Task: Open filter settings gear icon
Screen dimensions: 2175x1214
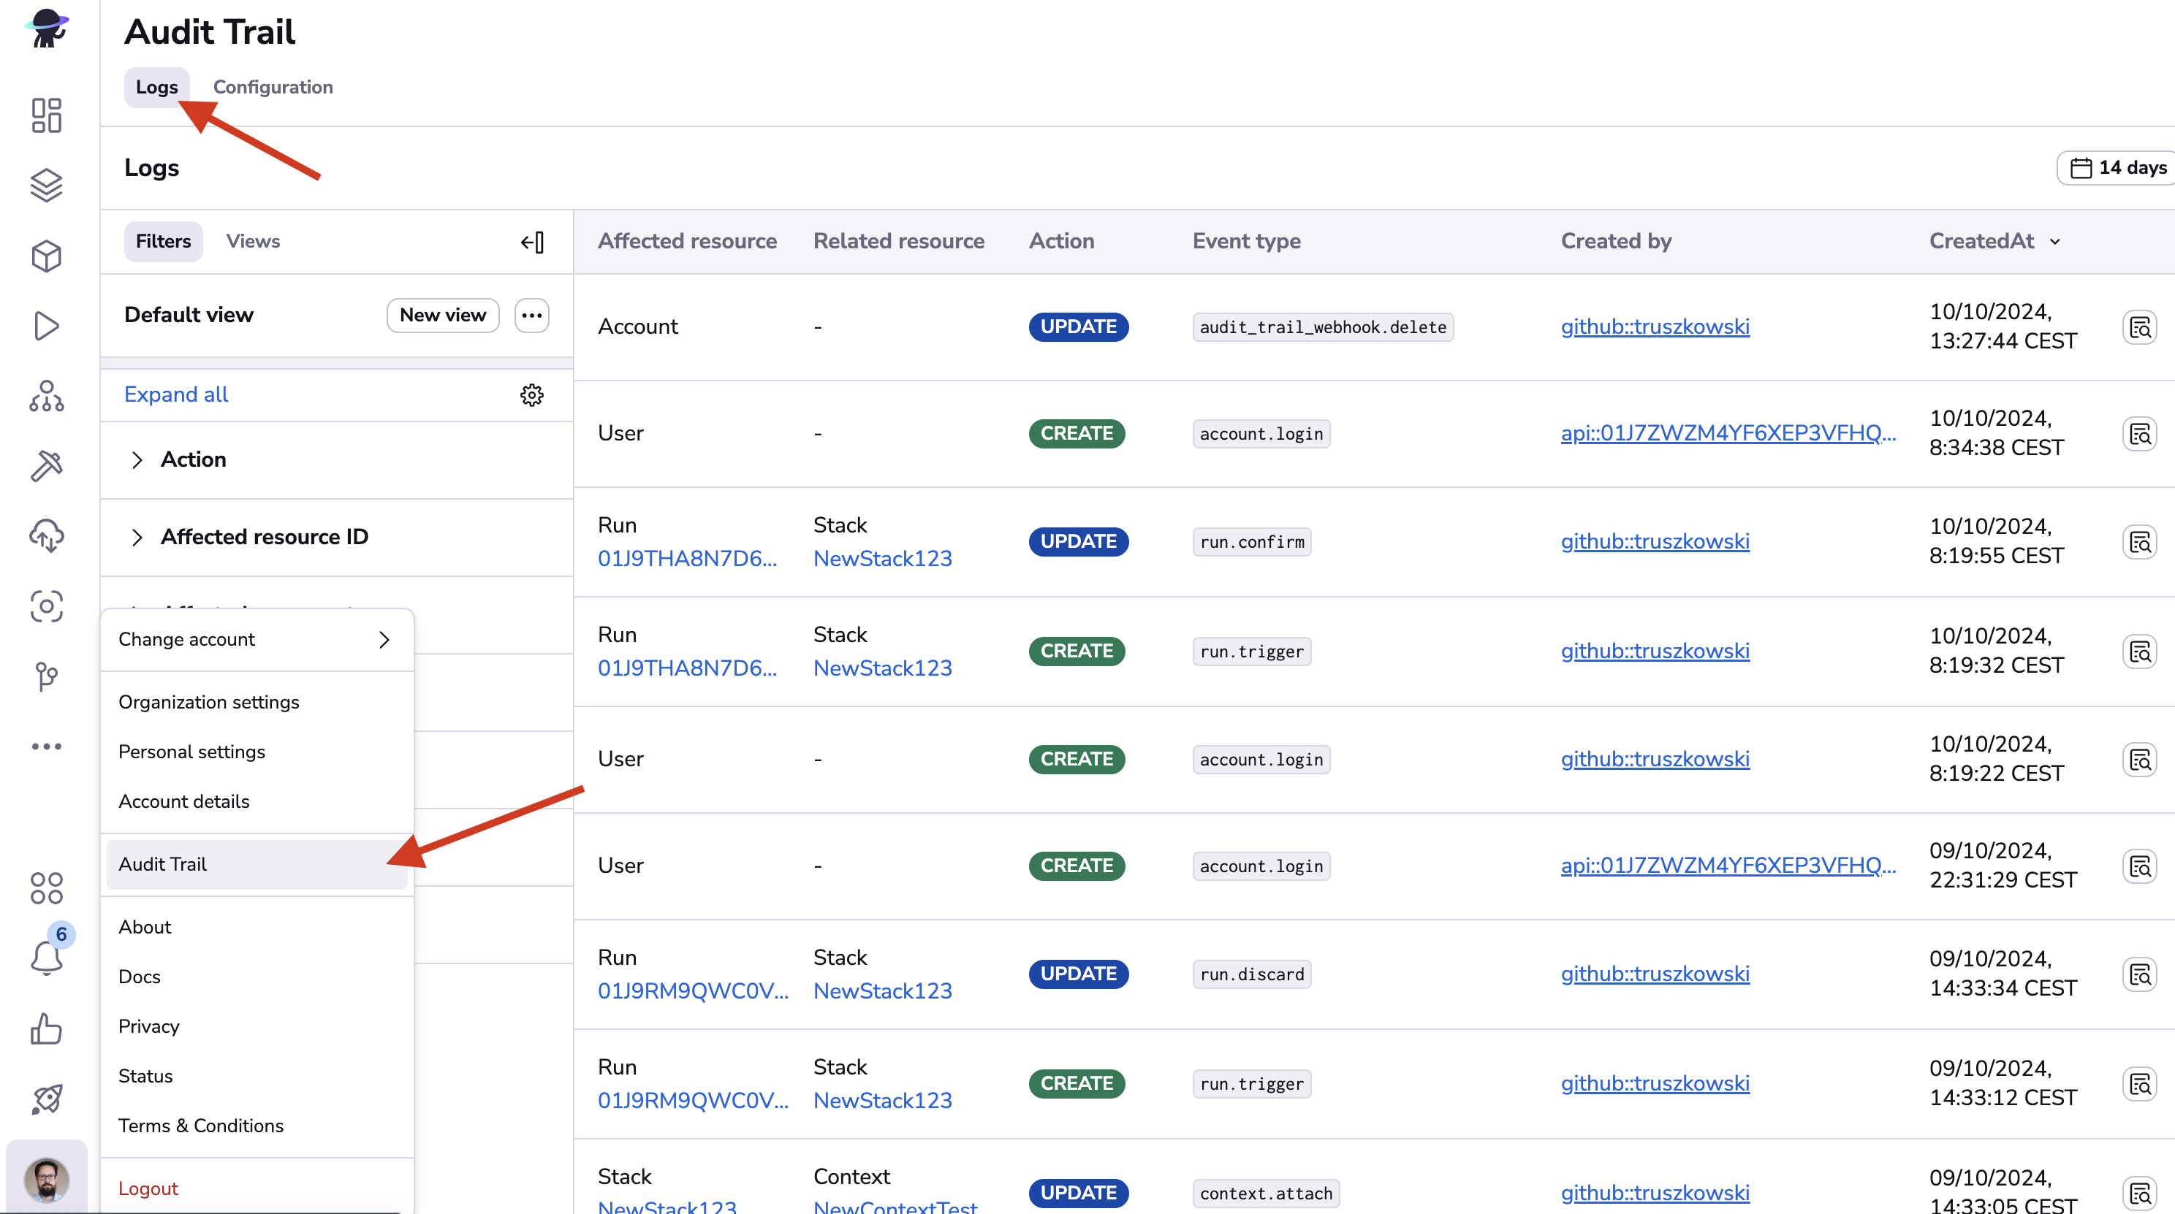Action: pyautogui.click(x=531, y=395)
